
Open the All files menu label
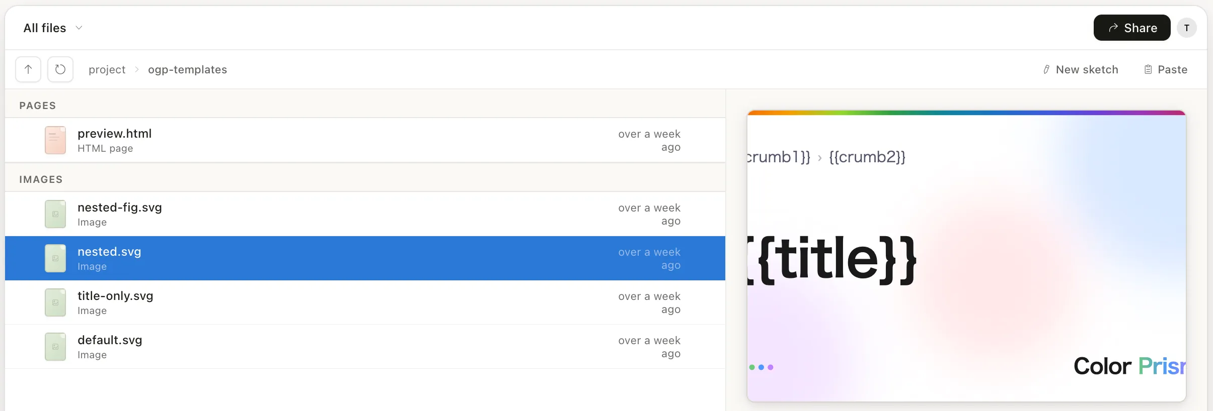pyautogui.click(x=45, y=28)
